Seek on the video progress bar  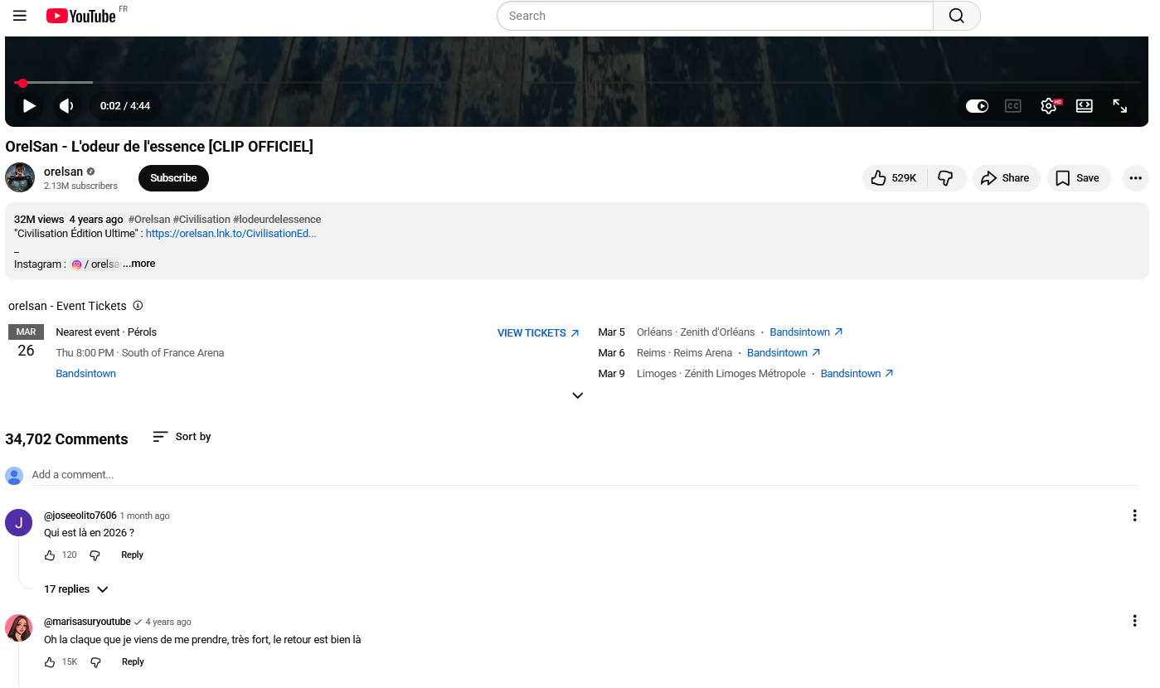click(x=577, y=83)
